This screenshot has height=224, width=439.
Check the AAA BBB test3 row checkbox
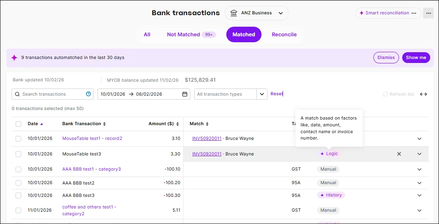pyautogui.click(x=18, y=196)
